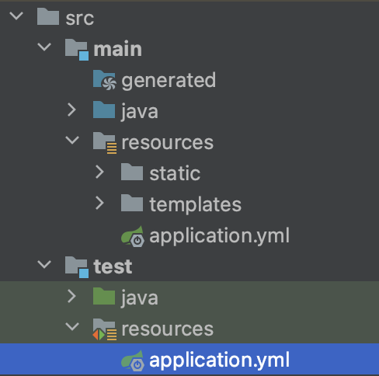This screenshot has height=376, width=379.
Task: Expand the java folder under main
Action: (x=71, y=110)
